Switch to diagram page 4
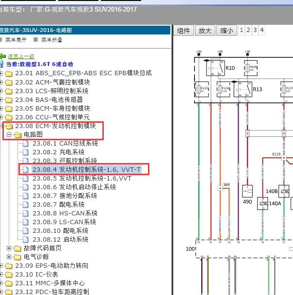 tap(262, 30)
